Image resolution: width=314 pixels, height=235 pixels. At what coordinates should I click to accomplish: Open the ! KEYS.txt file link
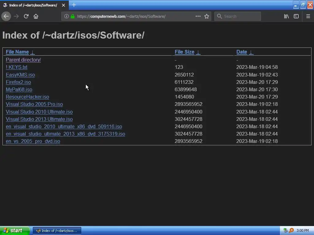click(x=17, y=67)
